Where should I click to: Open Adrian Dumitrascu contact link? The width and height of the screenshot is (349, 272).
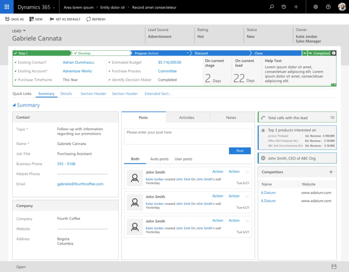click(x=78, y=63)
